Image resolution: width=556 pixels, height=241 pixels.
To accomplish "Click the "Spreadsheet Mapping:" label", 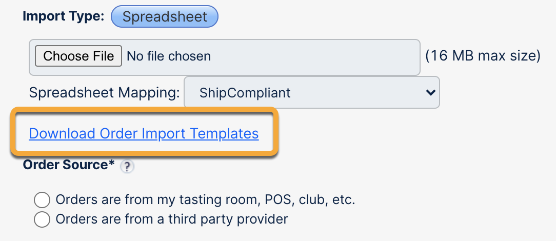I will coord(105,93).
